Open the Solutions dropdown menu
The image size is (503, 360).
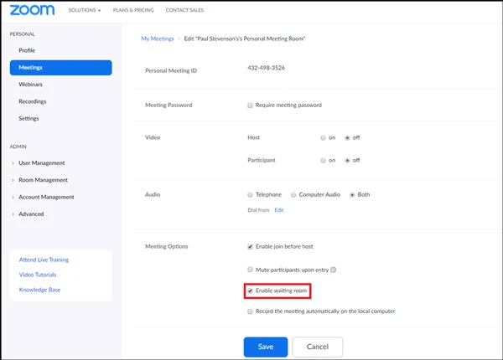pyautogui.click(x=85, y=12)
